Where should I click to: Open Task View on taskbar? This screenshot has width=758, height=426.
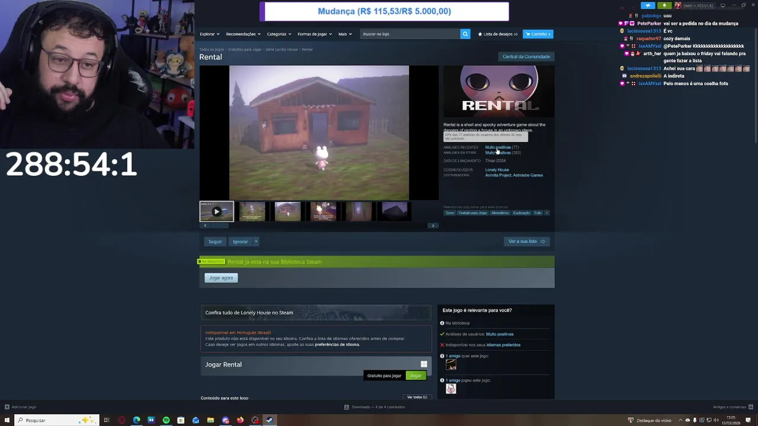tap(107, 420)
